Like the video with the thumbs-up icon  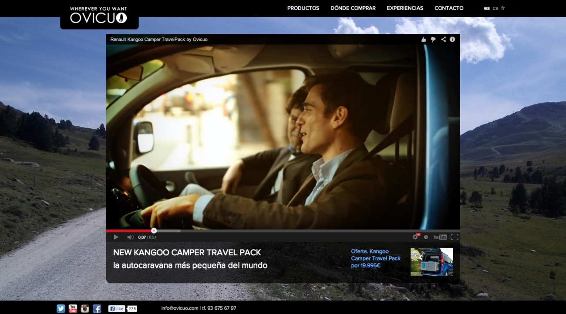coord(424,40)
